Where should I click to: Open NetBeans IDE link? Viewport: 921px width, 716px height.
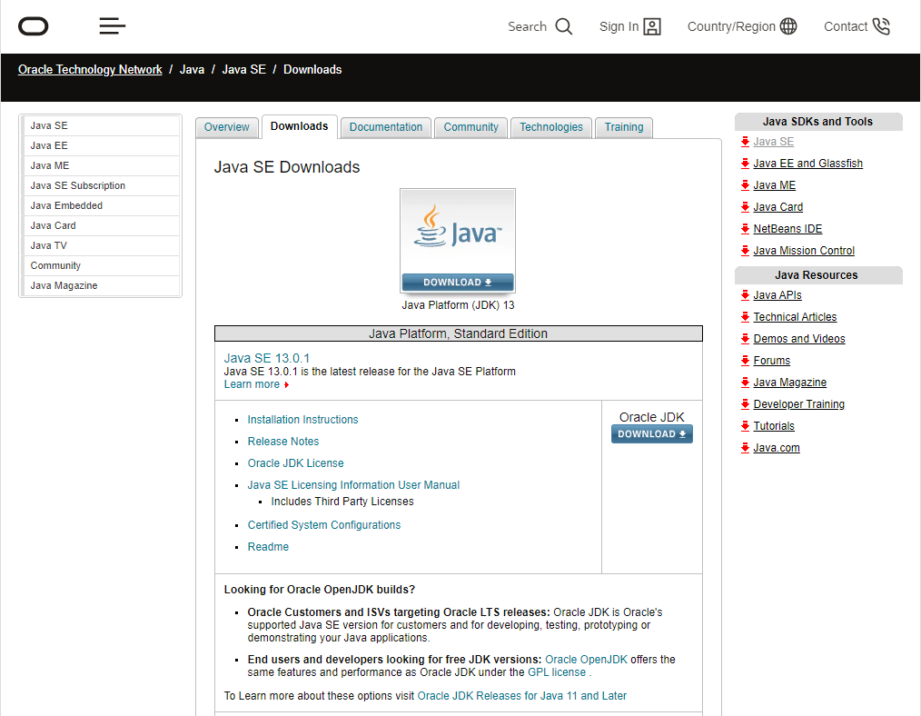click(787, 228)
